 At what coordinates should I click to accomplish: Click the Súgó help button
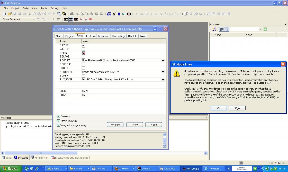point(237,108)
